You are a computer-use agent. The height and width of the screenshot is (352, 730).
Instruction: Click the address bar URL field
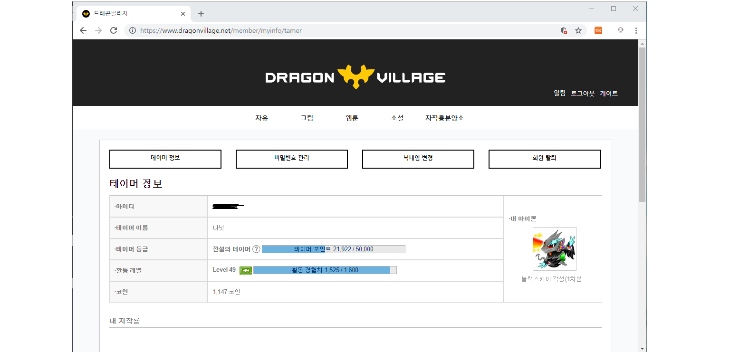pos(333,30)
